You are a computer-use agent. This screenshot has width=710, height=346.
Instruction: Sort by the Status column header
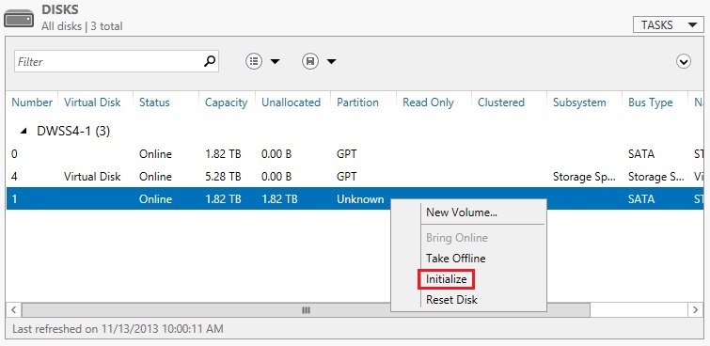pos(154,102)
